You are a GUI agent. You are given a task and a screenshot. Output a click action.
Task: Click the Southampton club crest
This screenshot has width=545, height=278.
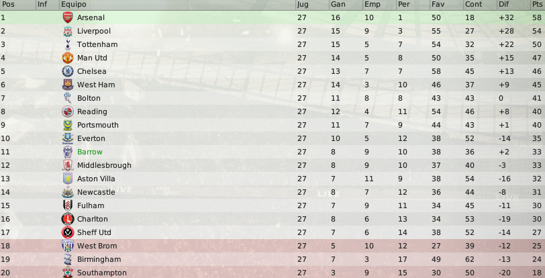pyautogui.click(x=67, y=273)
